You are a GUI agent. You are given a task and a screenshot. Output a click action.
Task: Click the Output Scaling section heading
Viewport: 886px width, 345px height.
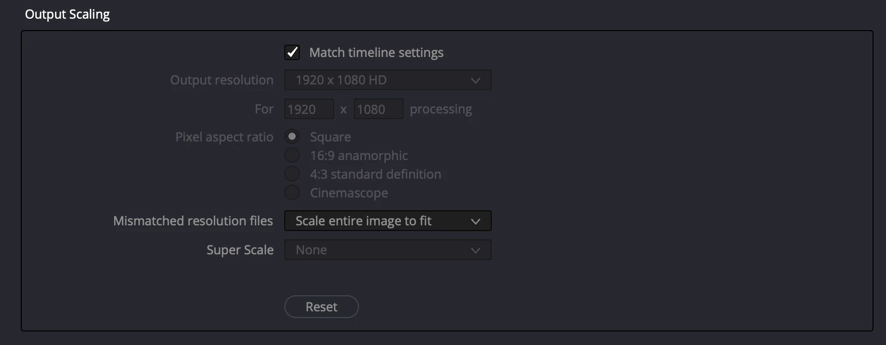pos(67,15)
